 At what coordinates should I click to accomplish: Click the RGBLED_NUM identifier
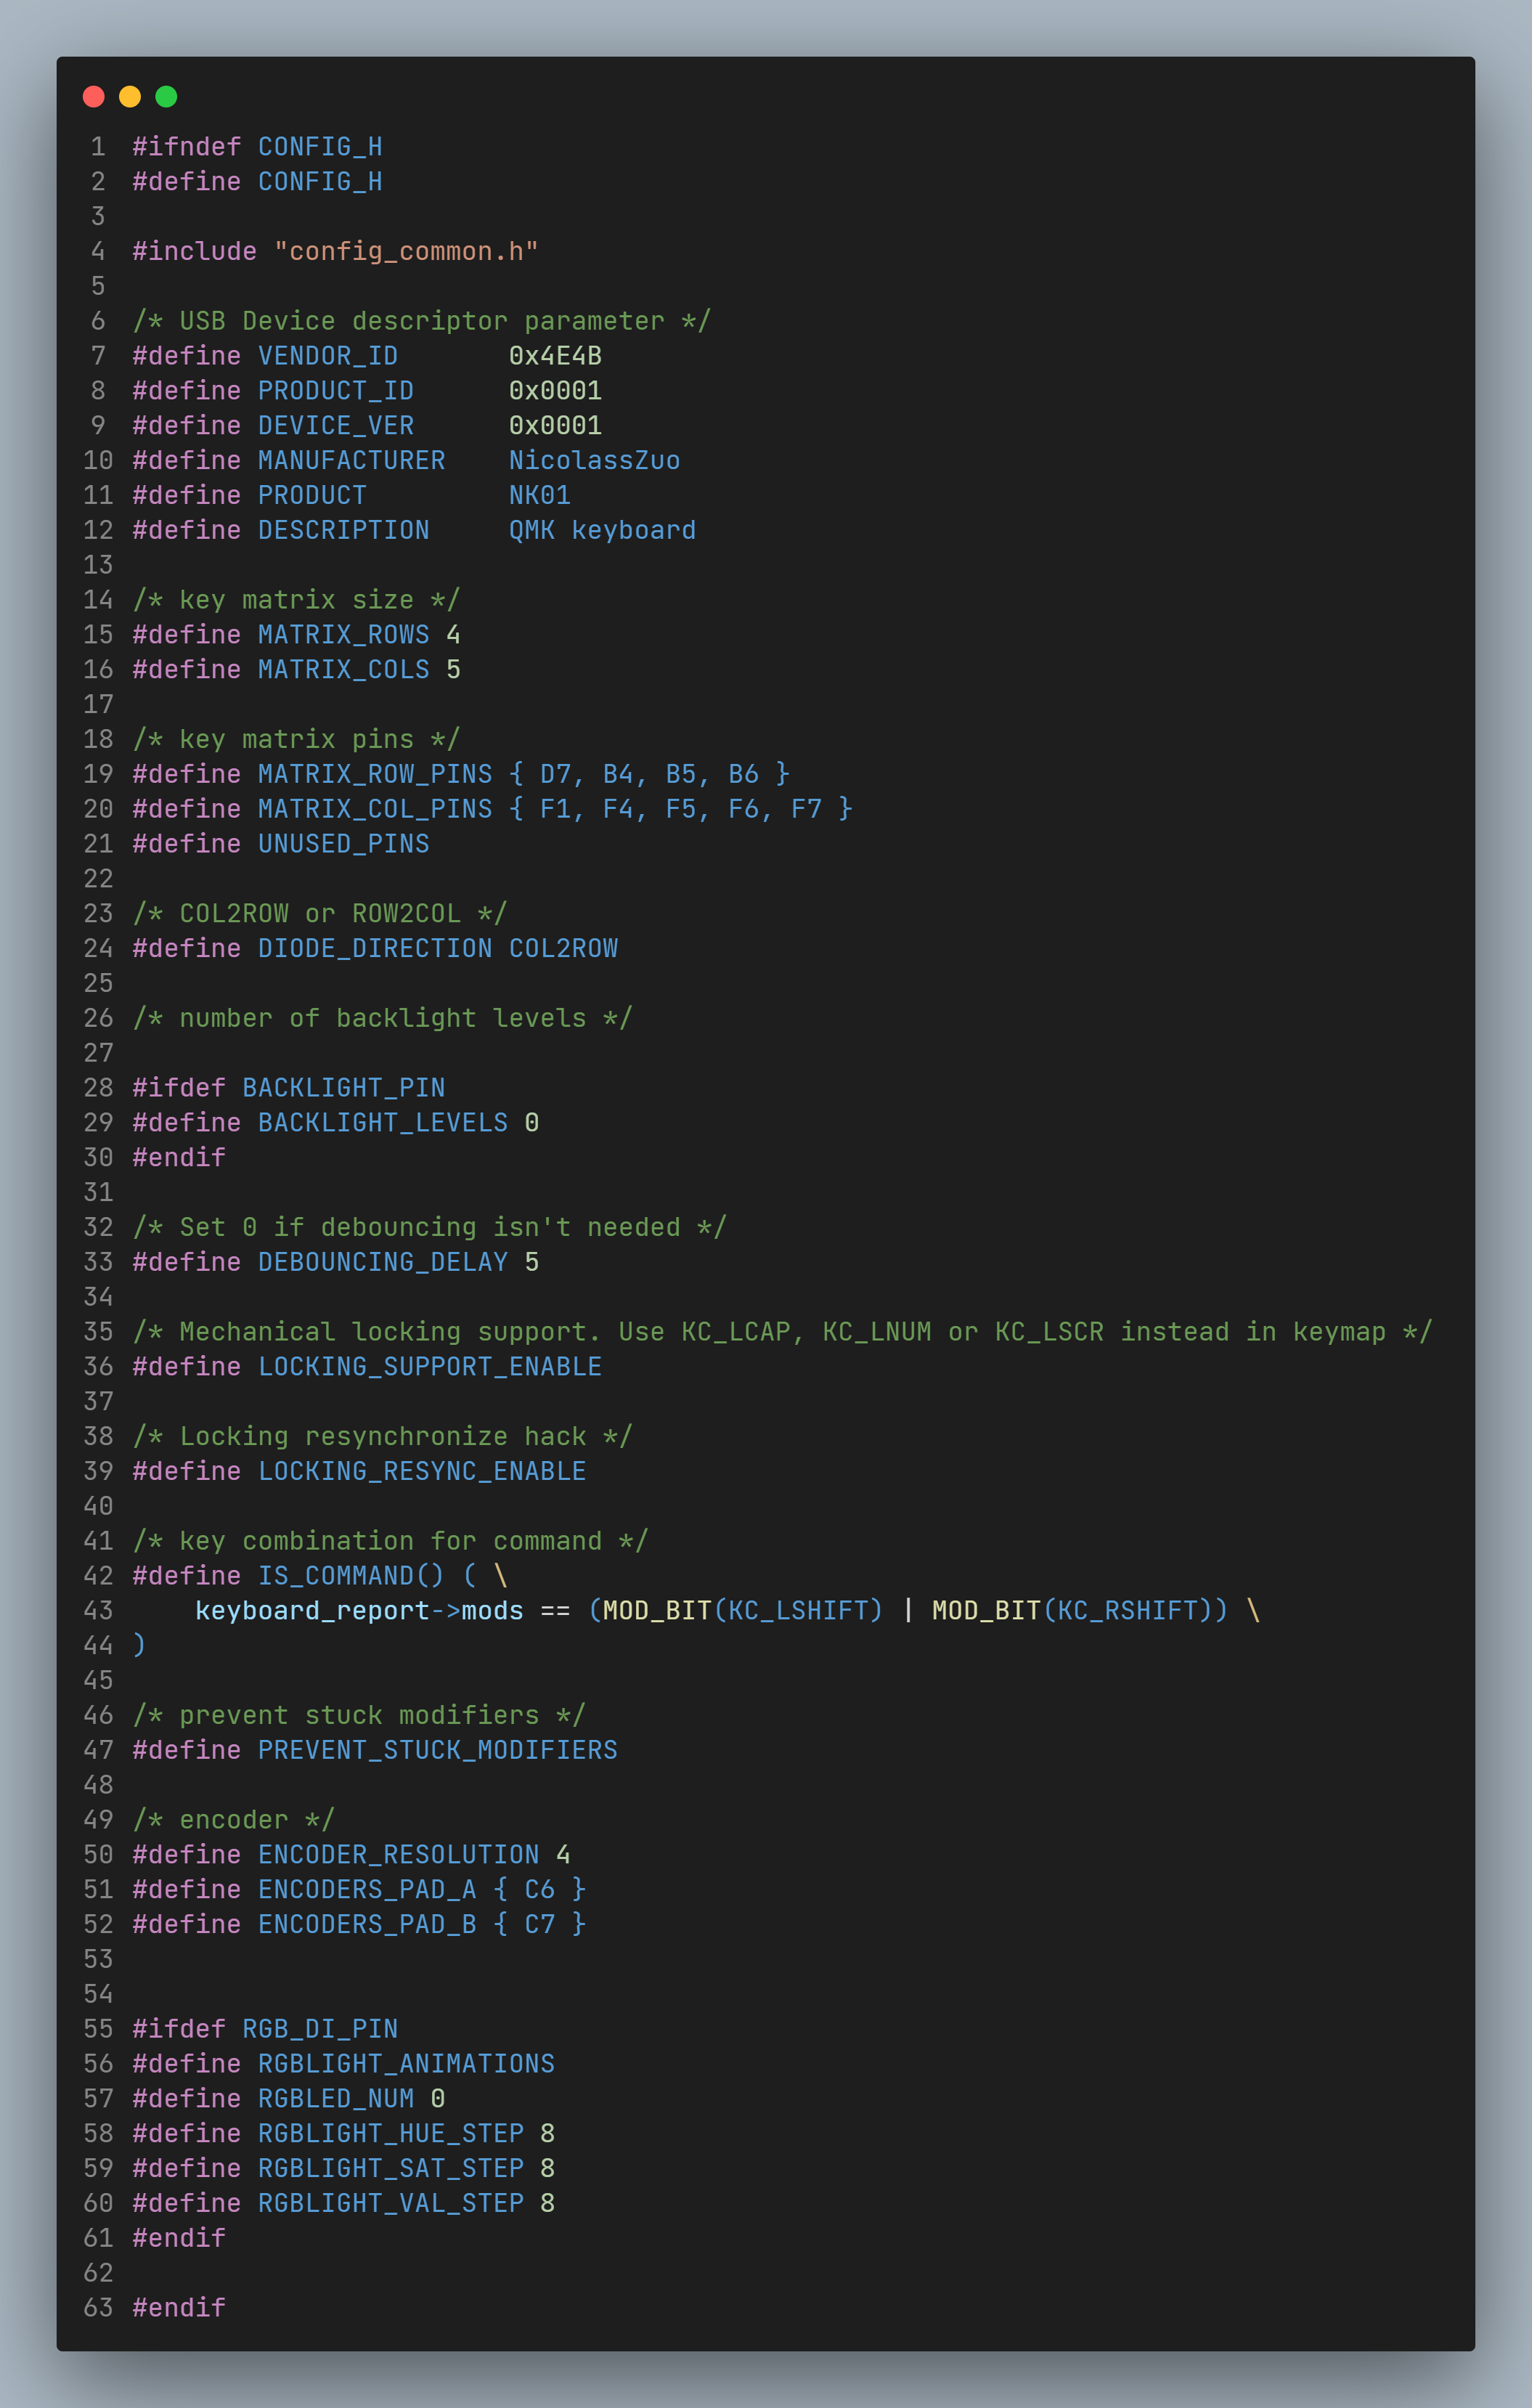[x=336, y=2099]
